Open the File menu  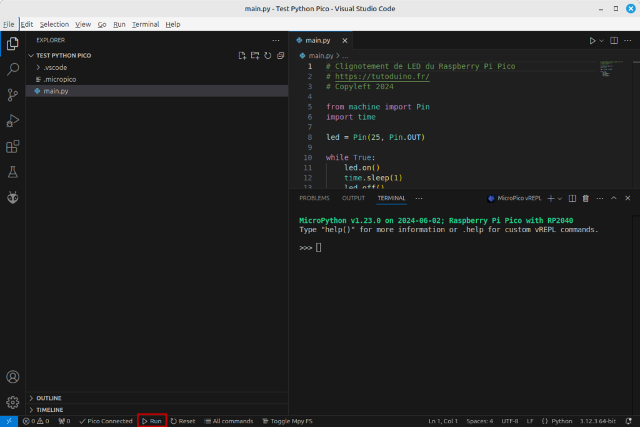pyautogui.click(x=9, y=24)
